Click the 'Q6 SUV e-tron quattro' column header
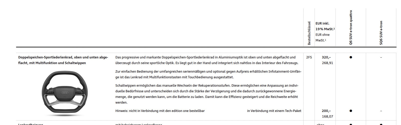 pyautogui.click(x=351, y=28)
